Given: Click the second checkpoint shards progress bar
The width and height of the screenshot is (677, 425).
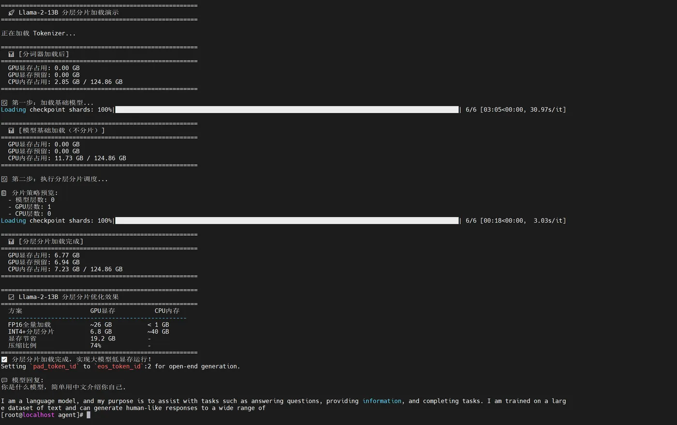Looking at the screenshot, I should [x=287, y=221].
